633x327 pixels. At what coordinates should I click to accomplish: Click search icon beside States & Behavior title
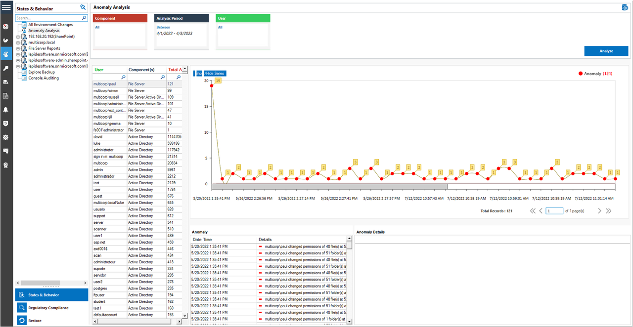pyautogui.click(x=83, y=7)
